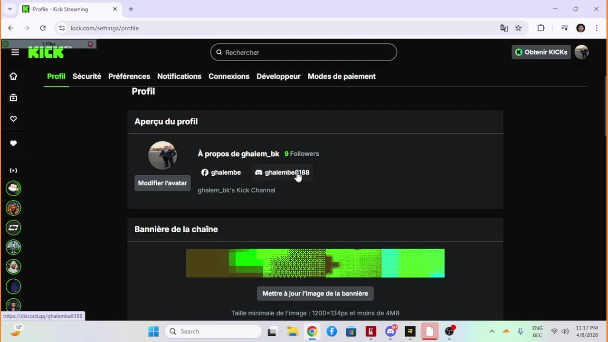Click the magnifier icon in the Rechercher box
608x342 pixels.
219,52
